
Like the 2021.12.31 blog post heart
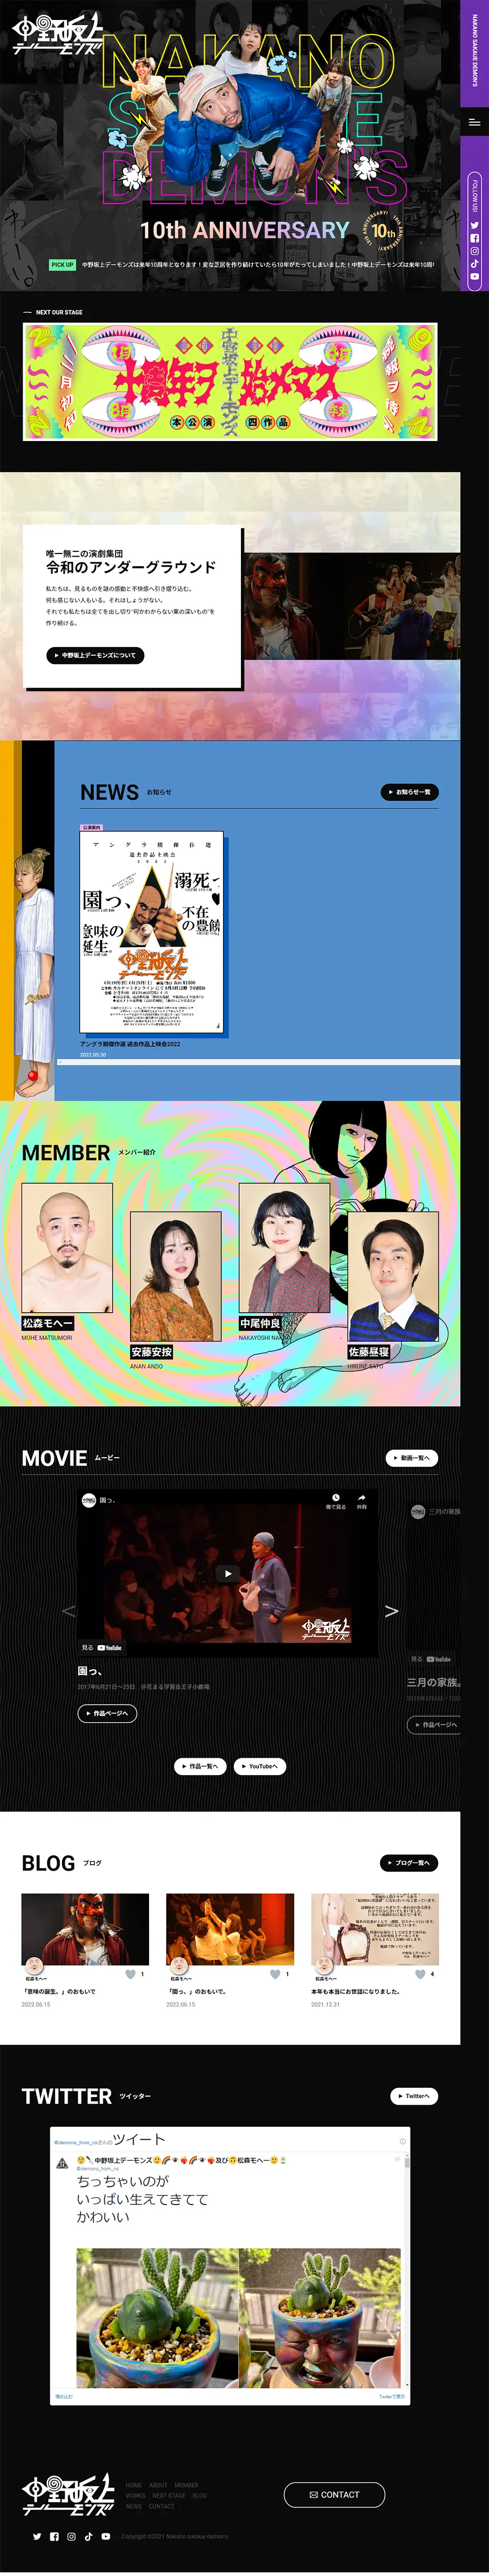420,1973
